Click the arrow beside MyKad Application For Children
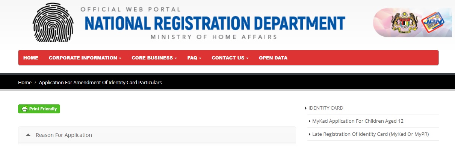 click(x=310, y=121)
